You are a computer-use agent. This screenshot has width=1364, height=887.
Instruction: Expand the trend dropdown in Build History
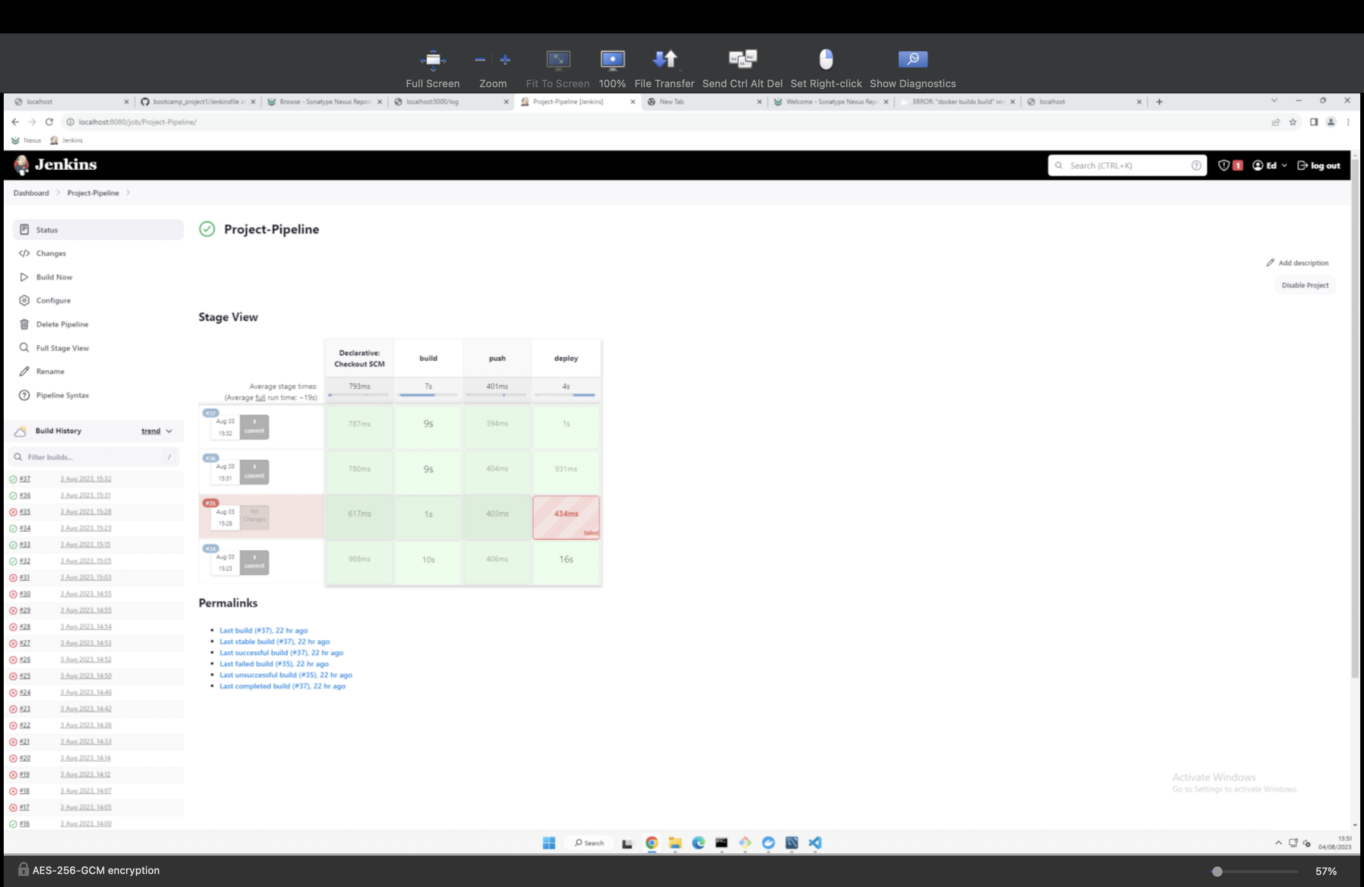[x=156, y=431]
